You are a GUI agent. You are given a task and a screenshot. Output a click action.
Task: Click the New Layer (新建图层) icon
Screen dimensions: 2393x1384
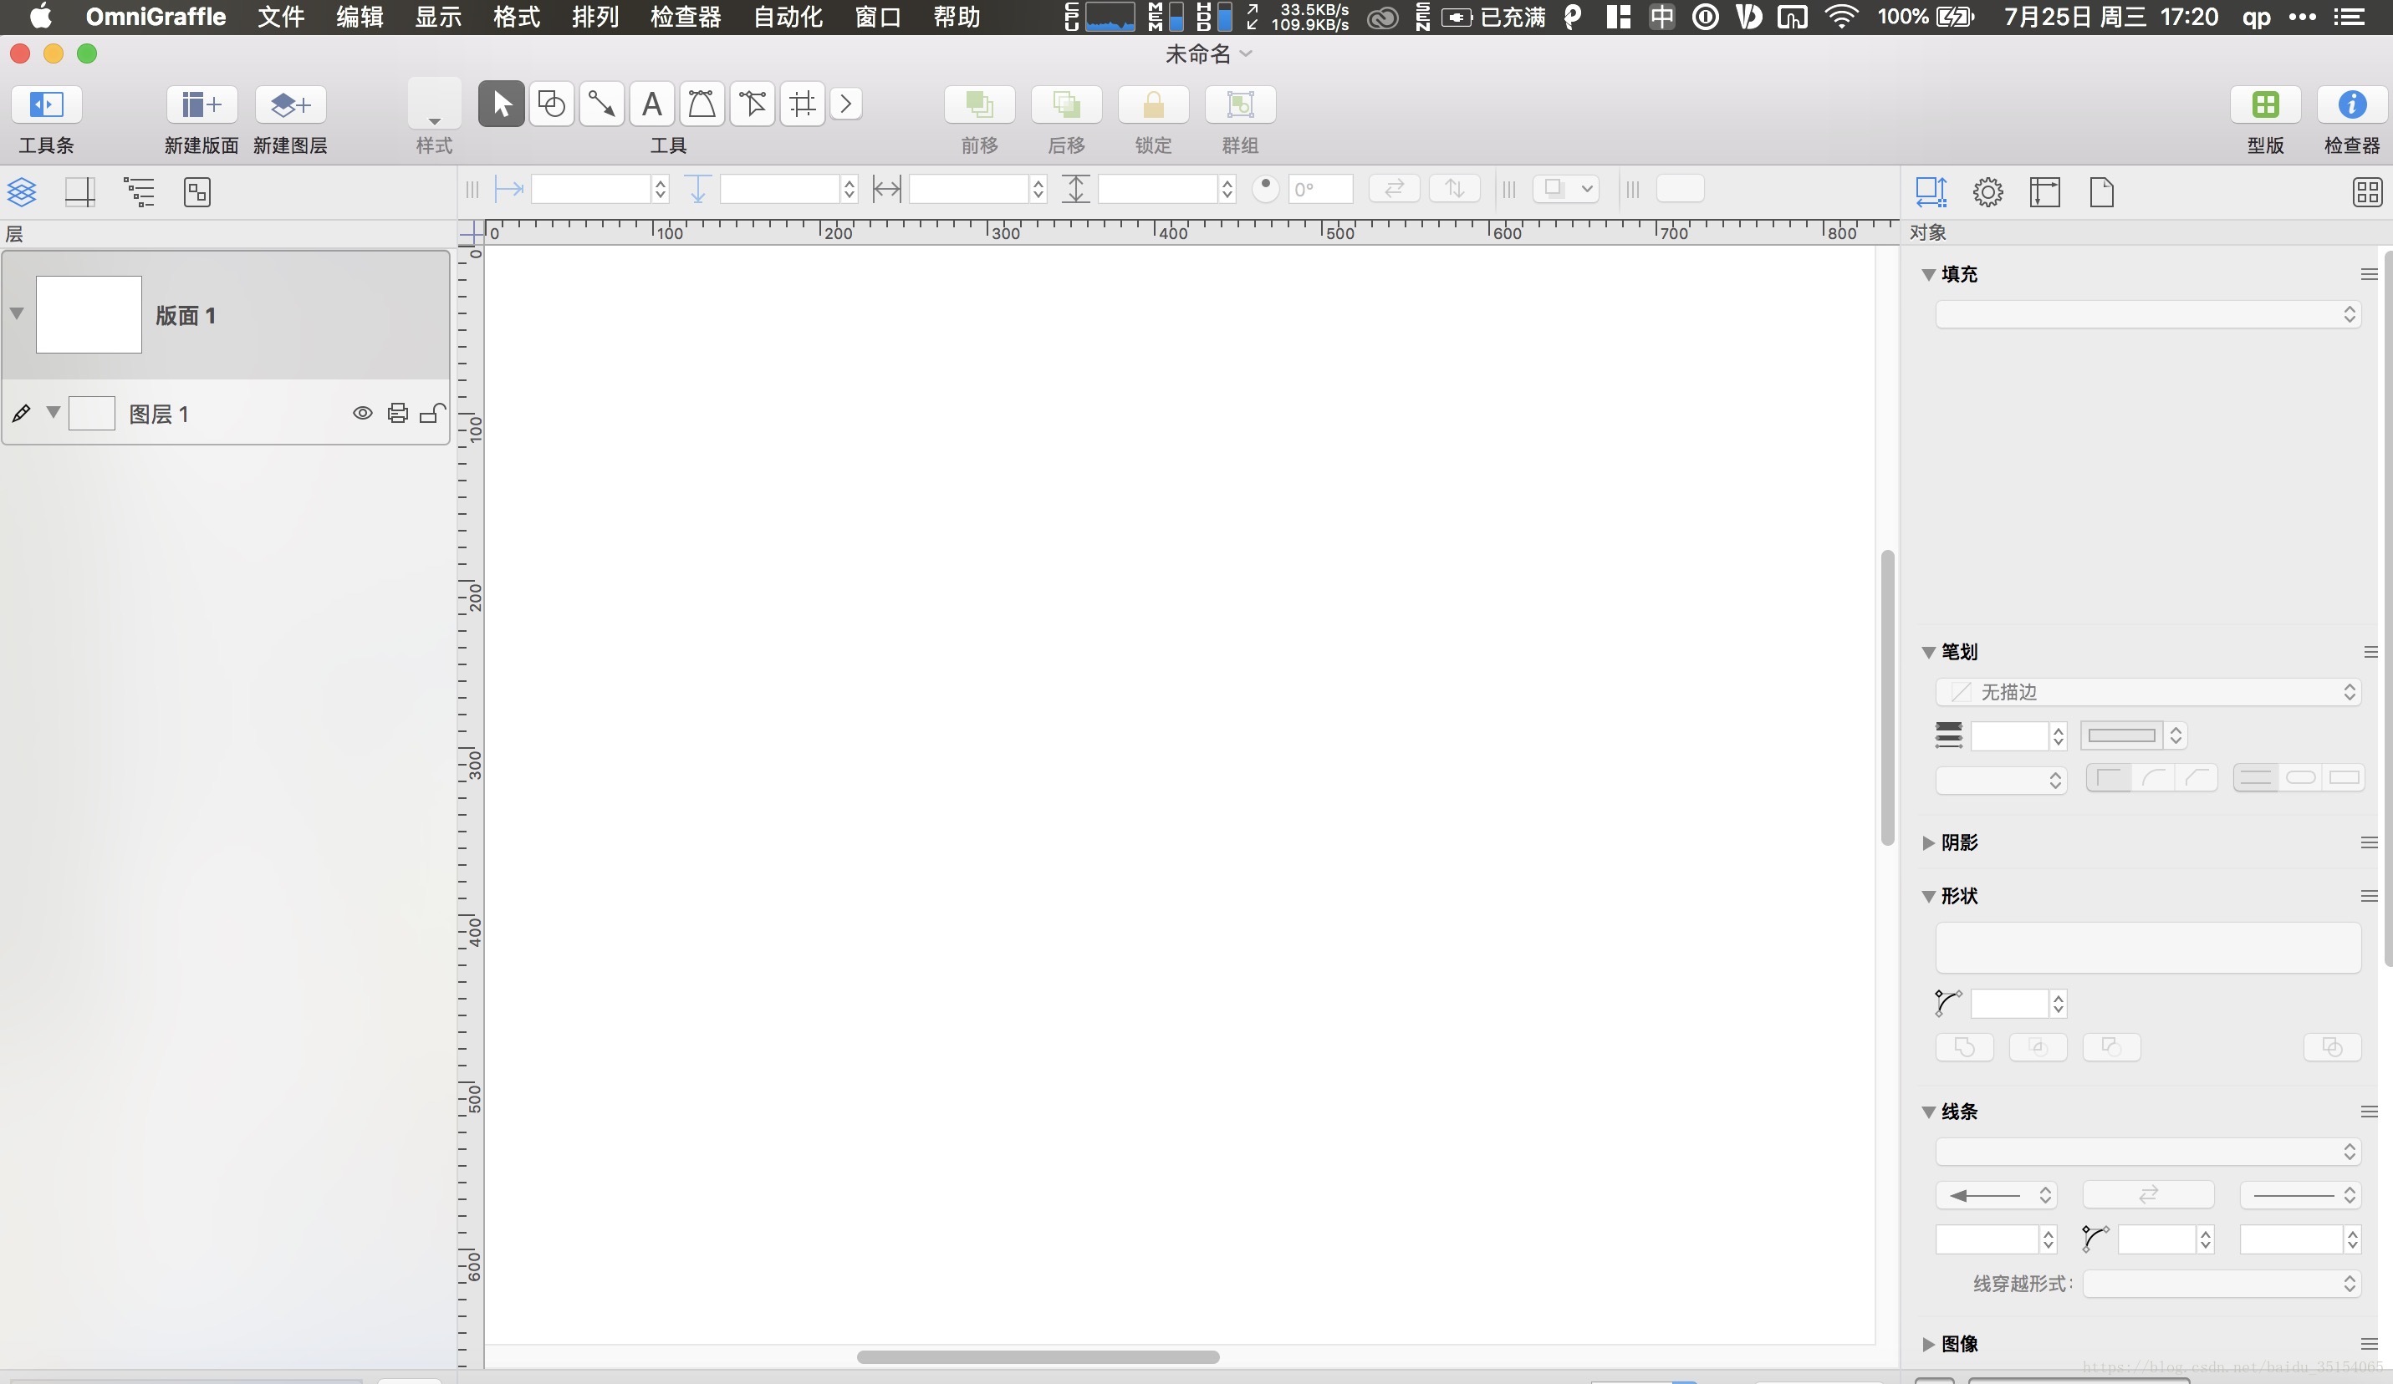(x=289, y=104)
